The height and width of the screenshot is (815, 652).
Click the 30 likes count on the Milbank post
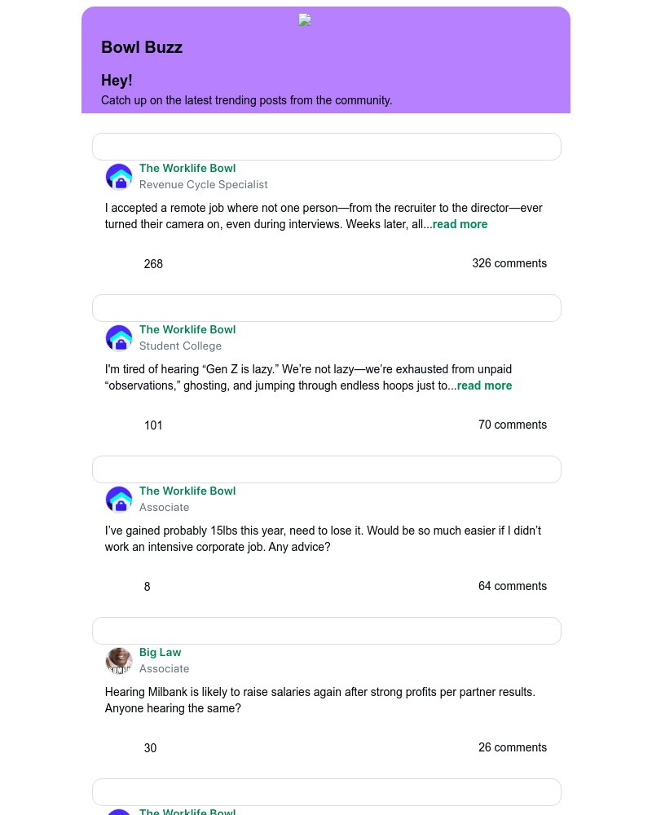pos(150,749)
